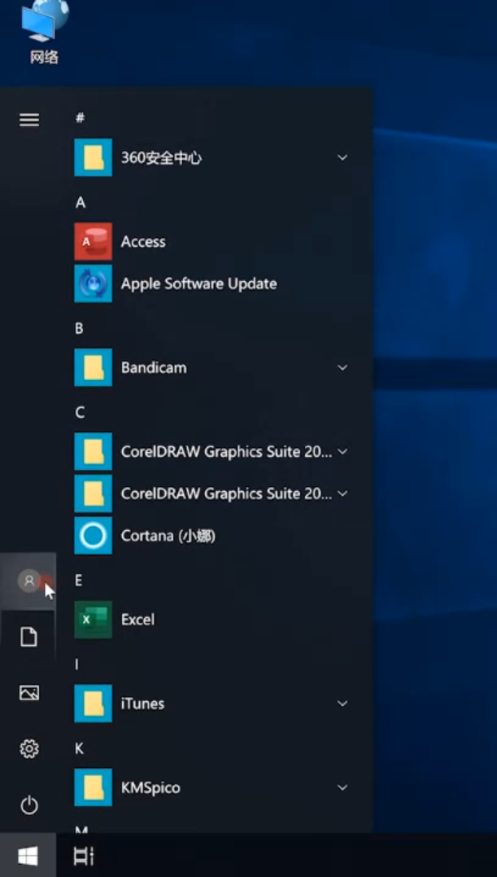Open Apple Software Update icon
Image resolution: width=497 pixels, height=877 pixels.
click(x=94, y=283)
